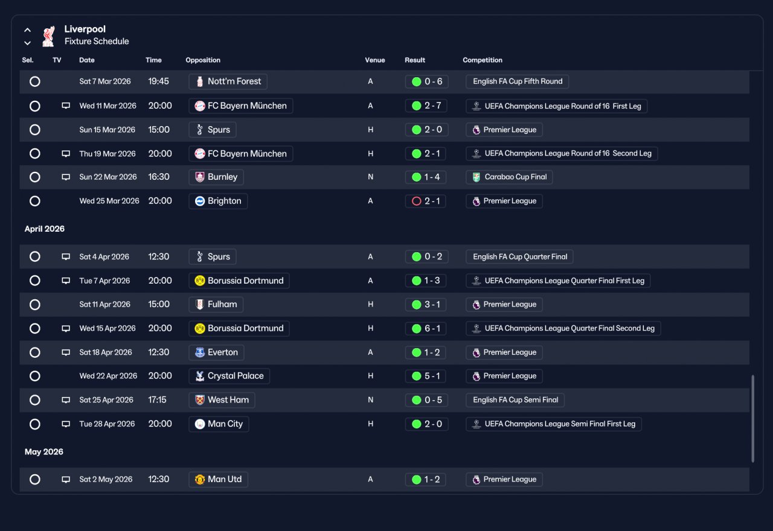Click the TV icon for West Ham semi final

pos(66,400)
